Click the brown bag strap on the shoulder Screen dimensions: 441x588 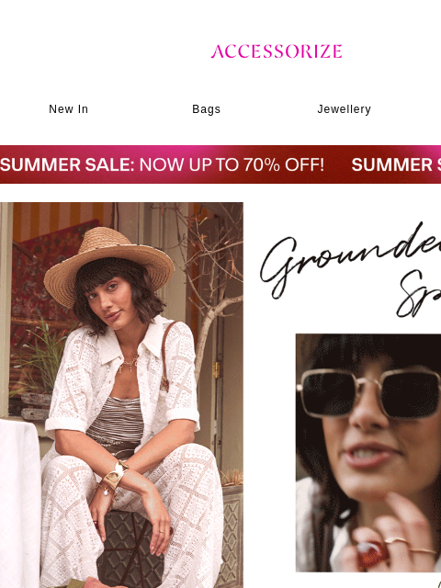click(x=165, y=355)
